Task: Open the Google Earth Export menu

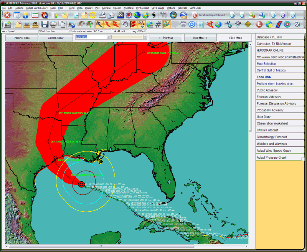Action: [x=37, y=8]
